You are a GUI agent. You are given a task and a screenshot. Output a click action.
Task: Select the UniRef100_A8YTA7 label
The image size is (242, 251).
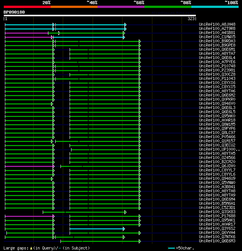click(x=217, y=53)
